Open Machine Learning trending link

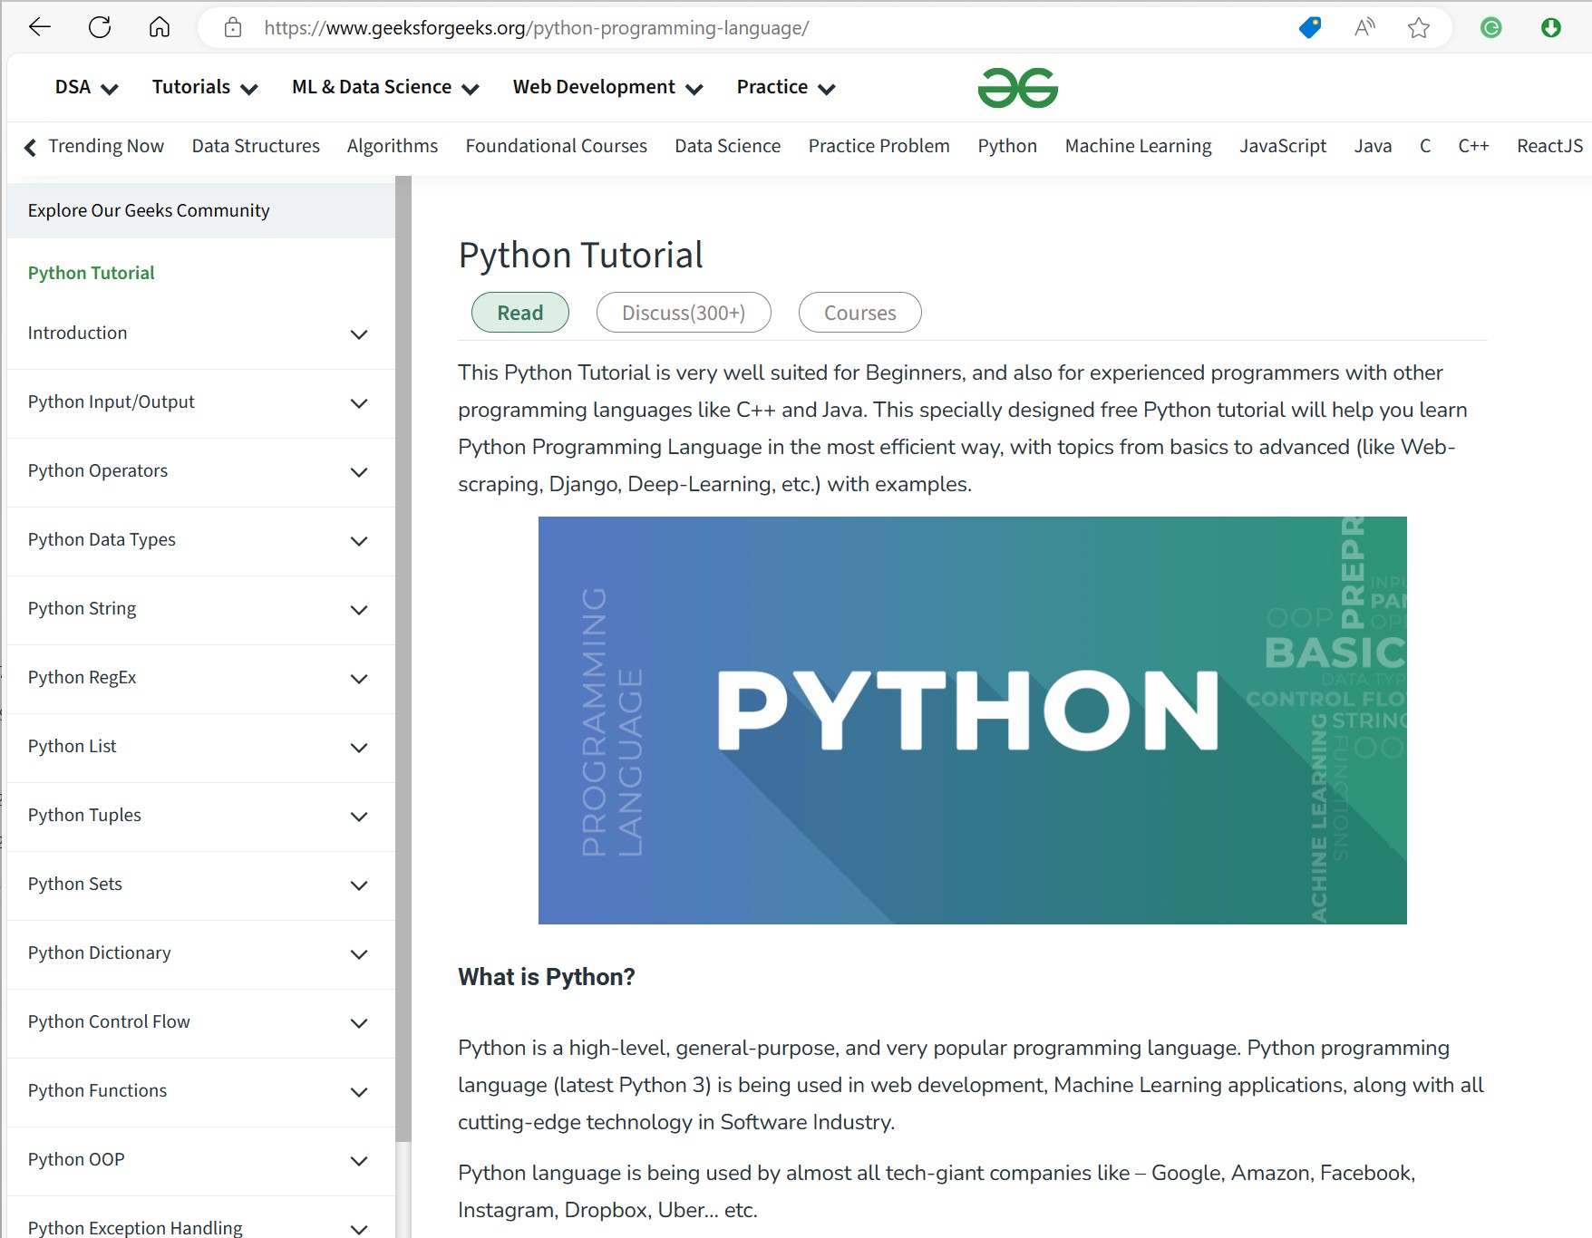[x=1139, y=146]
